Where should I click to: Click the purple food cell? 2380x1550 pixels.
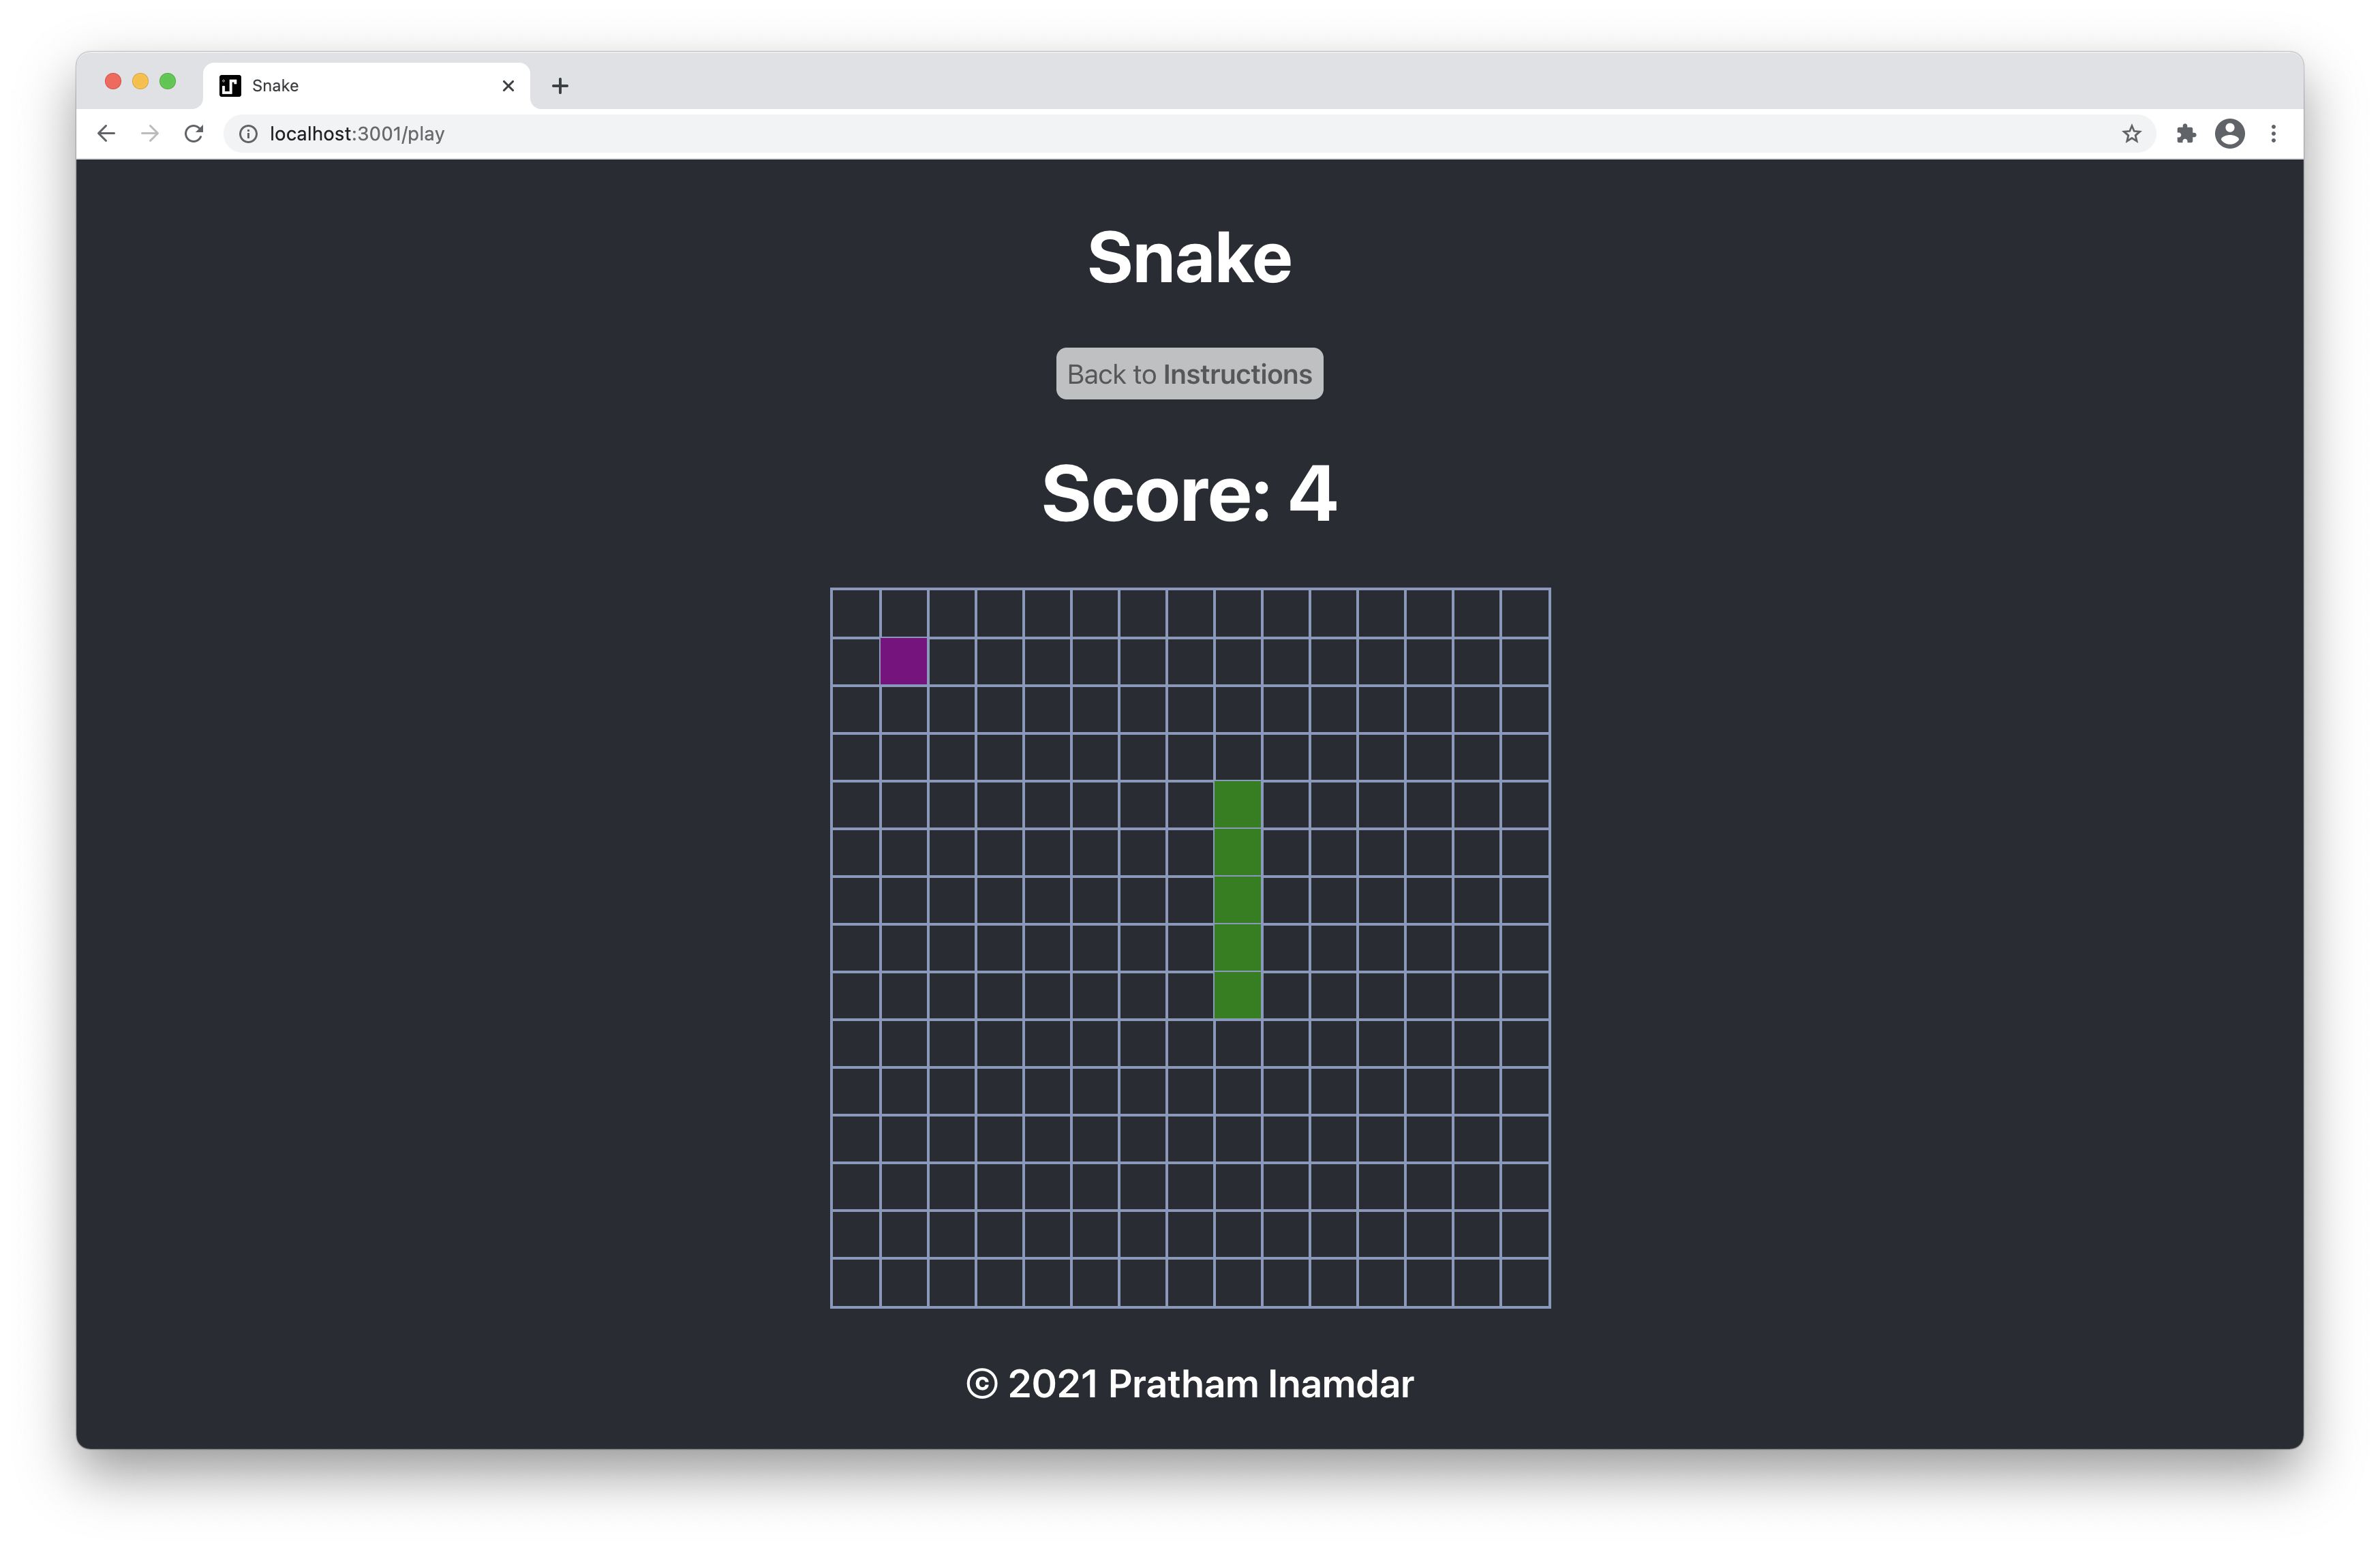click(x=904, y=661)
